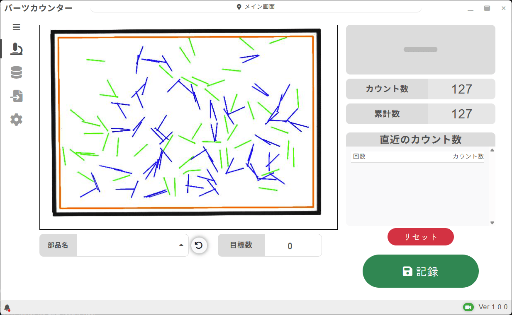Click the down arrow on the recent counts scrollbar
Viewport: 512px width, 315px height.
pos(492,223)
